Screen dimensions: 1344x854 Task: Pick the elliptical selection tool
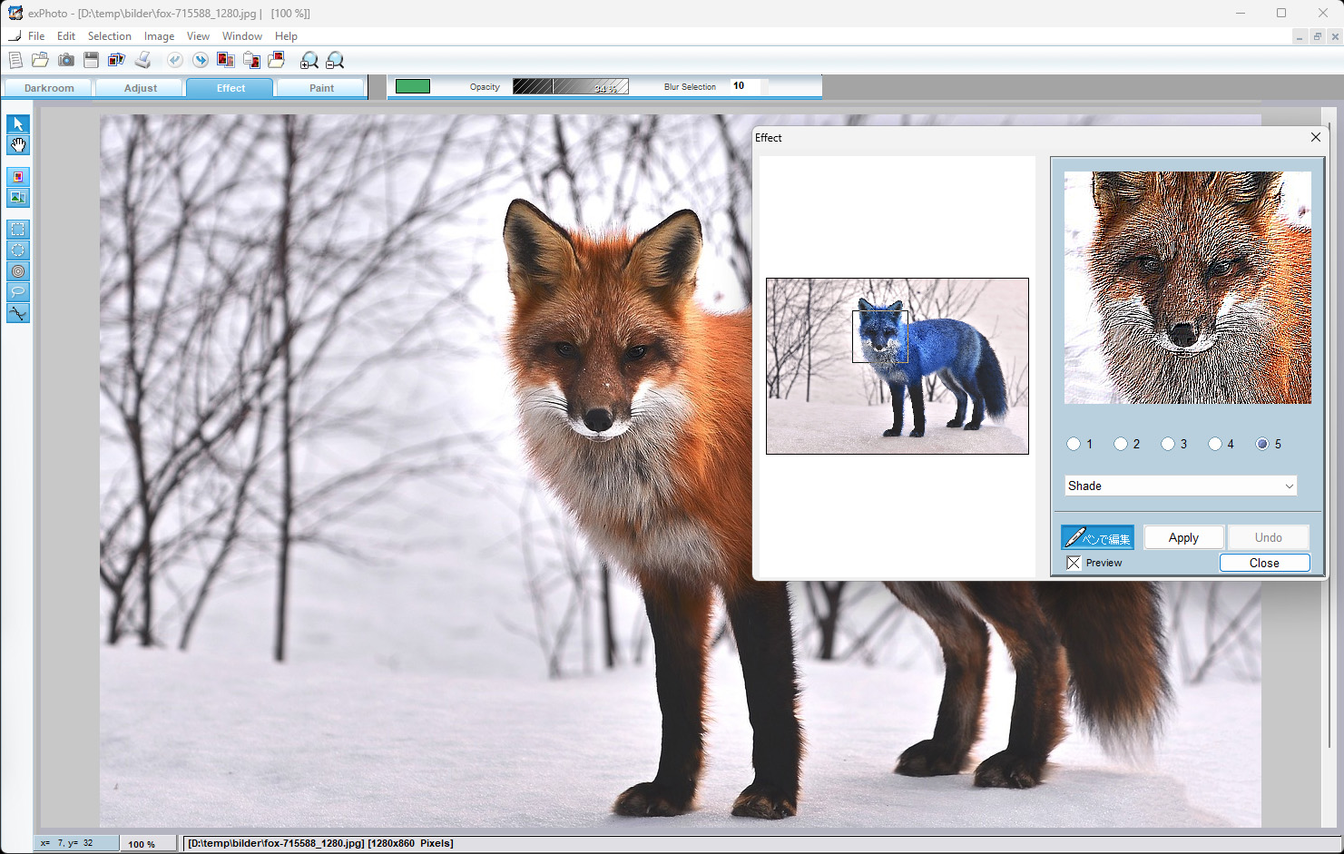[x=18, y=250]
